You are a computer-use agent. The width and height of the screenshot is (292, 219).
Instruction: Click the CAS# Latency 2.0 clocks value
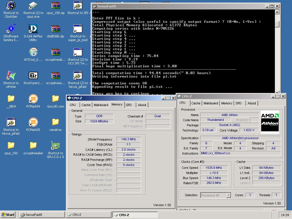[129, 149]
